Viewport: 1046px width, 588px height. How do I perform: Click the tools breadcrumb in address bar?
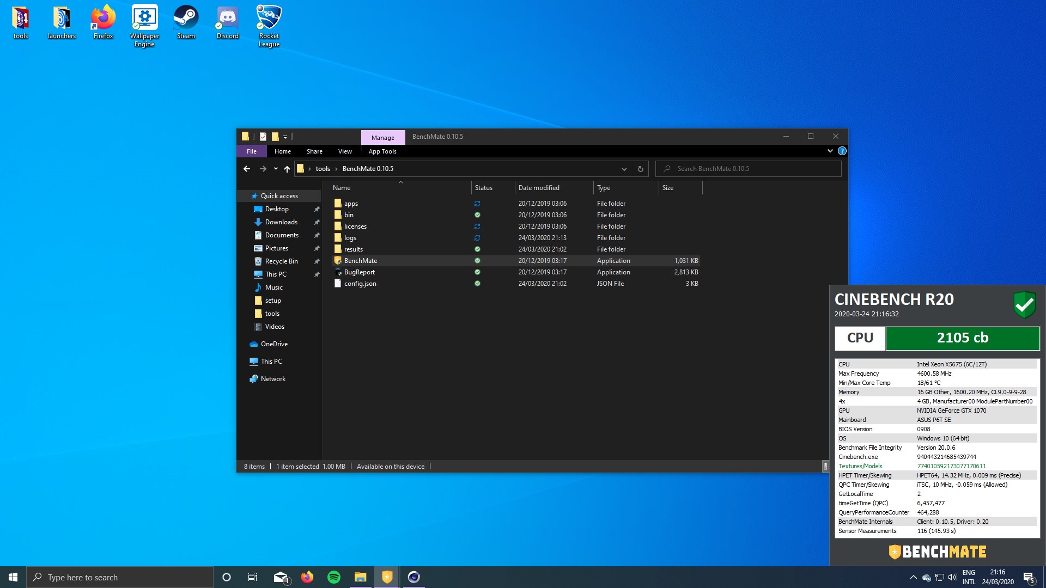coord(323,169)
